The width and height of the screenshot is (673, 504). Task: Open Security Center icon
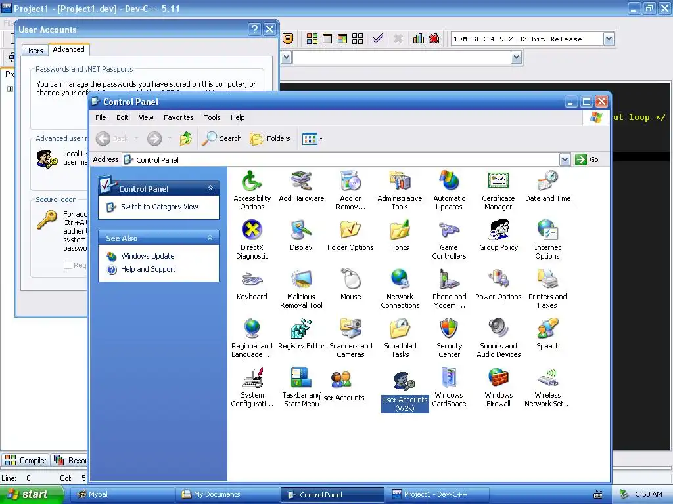point(449,338)
